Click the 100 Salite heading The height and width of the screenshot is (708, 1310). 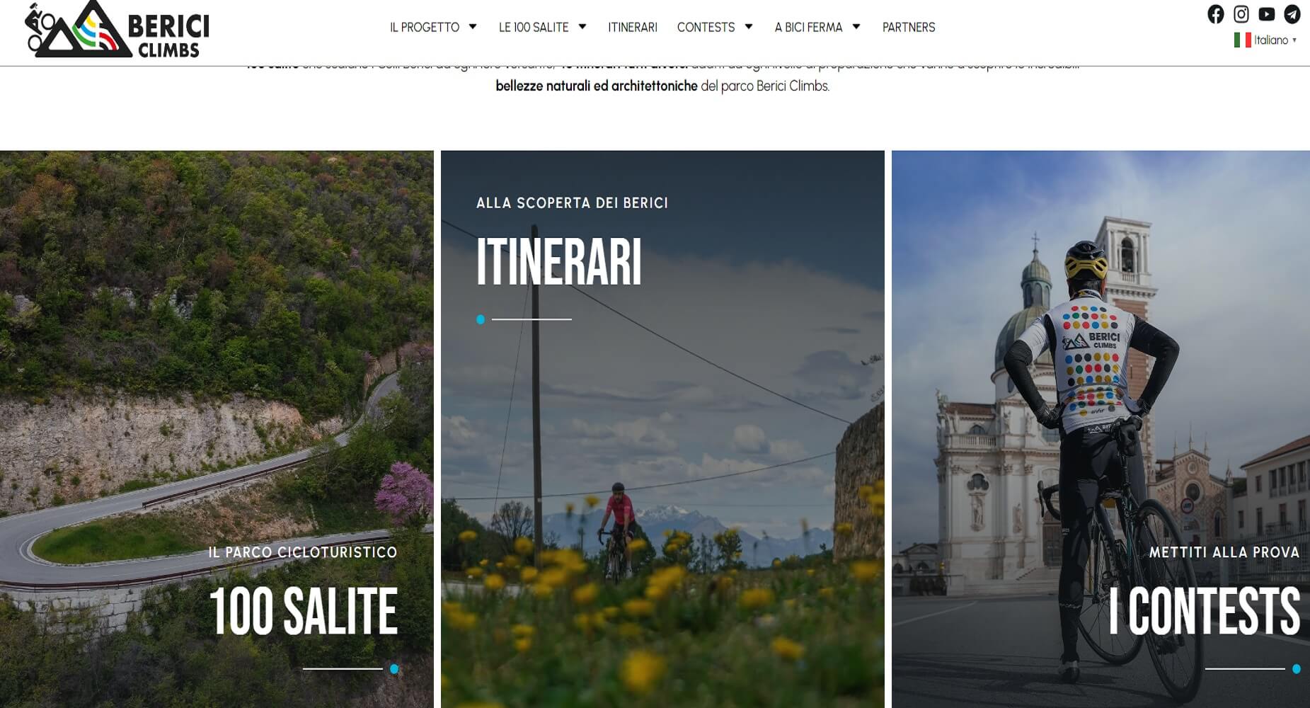click(x=304, y=611)
